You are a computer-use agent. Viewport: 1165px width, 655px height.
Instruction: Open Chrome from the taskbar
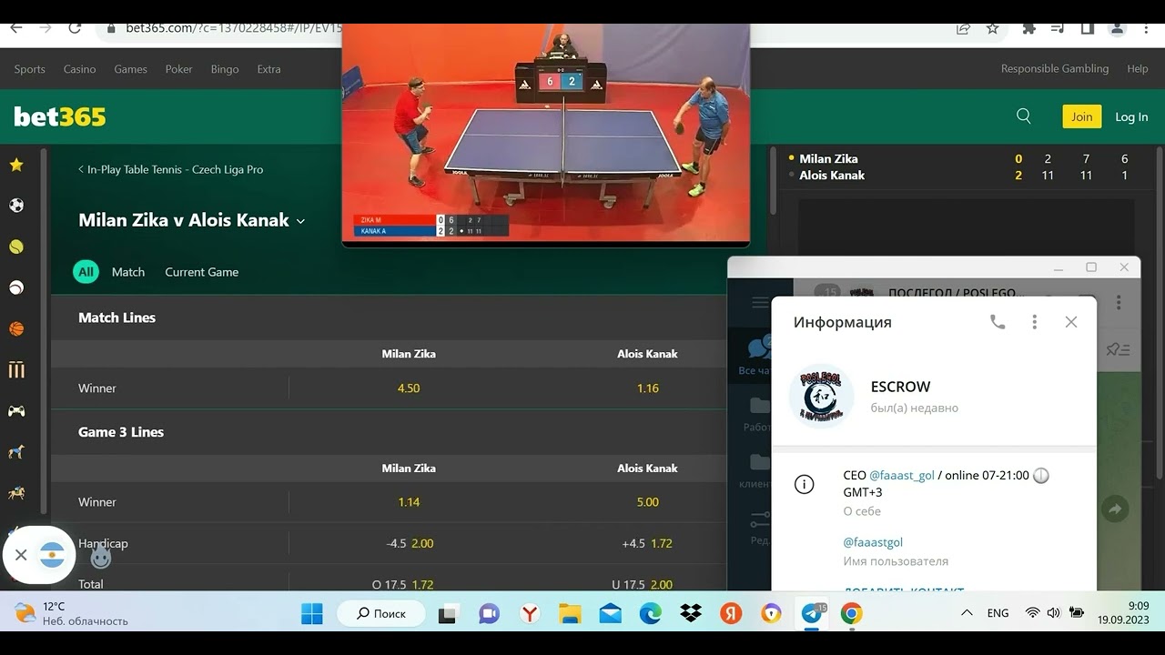(851, 614)
